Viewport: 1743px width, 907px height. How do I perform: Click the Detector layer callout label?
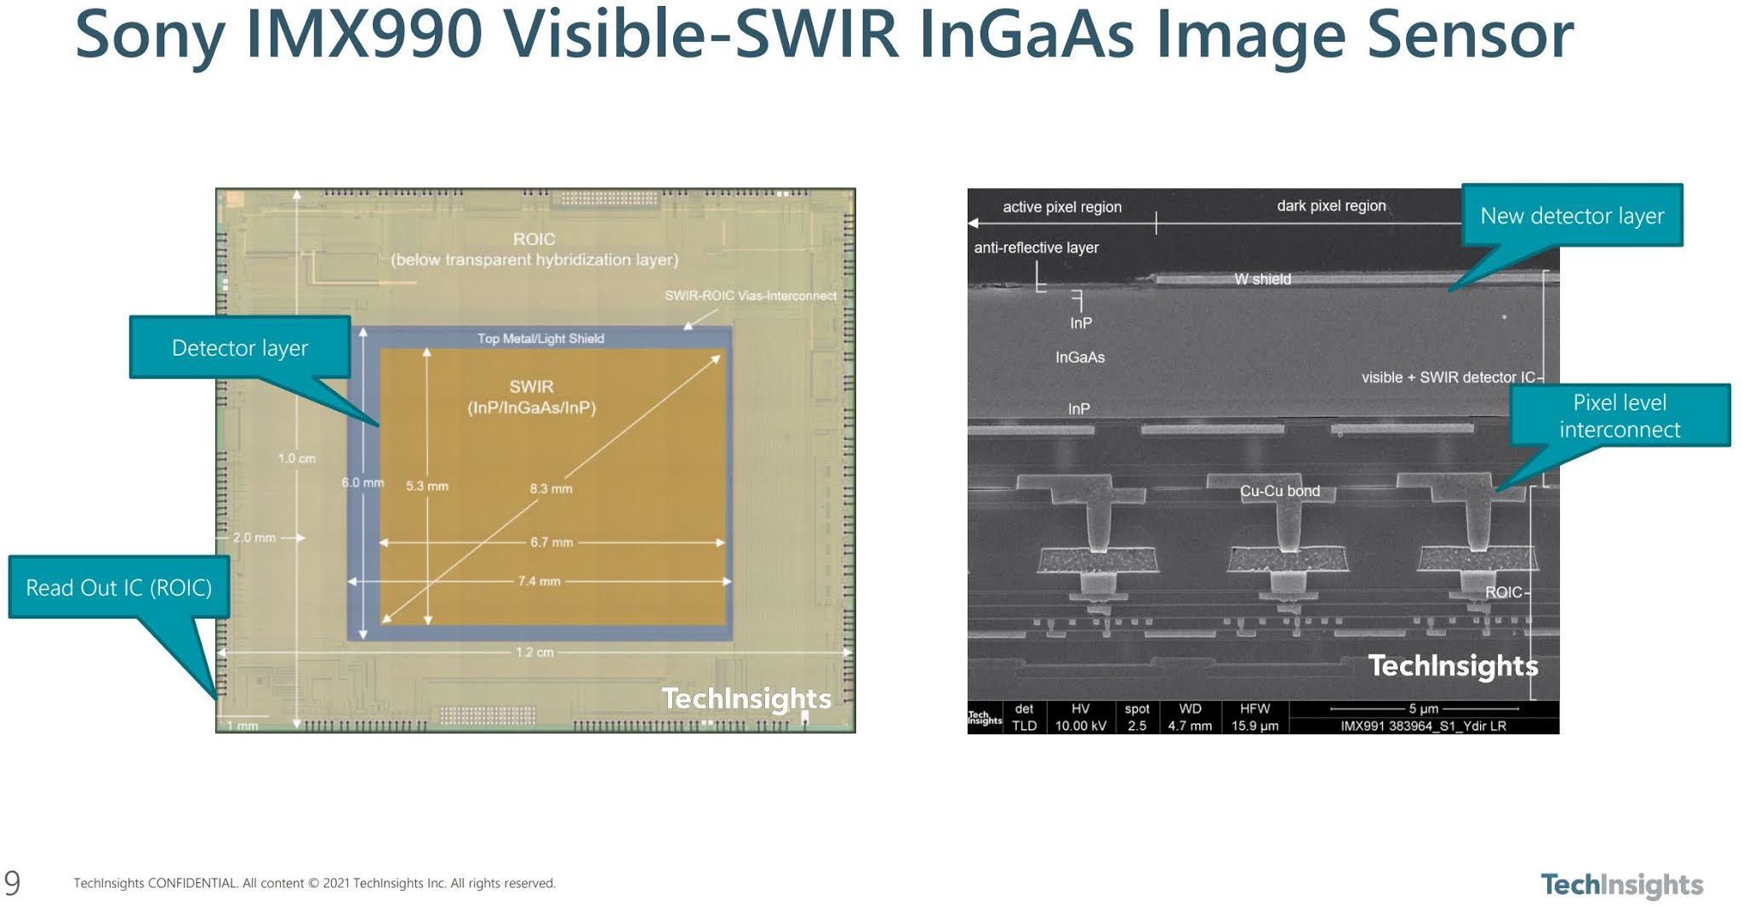pyautogui.click(x=239, y=347)
